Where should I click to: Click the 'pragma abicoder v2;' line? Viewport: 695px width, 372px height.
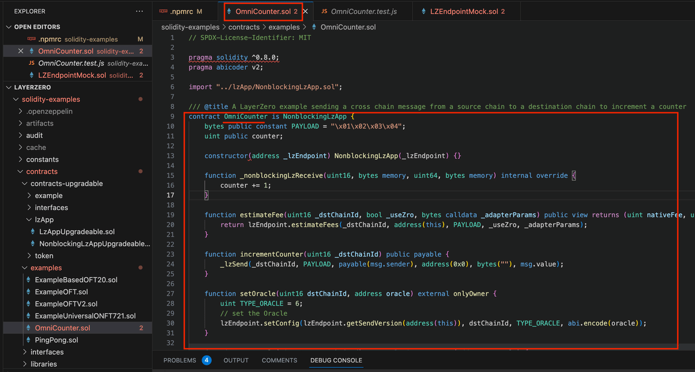[x=226, y=67]
